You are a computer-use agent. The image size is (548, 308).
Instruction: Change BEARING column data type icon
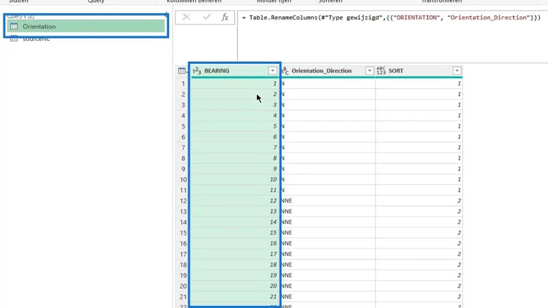click(197, 71)
